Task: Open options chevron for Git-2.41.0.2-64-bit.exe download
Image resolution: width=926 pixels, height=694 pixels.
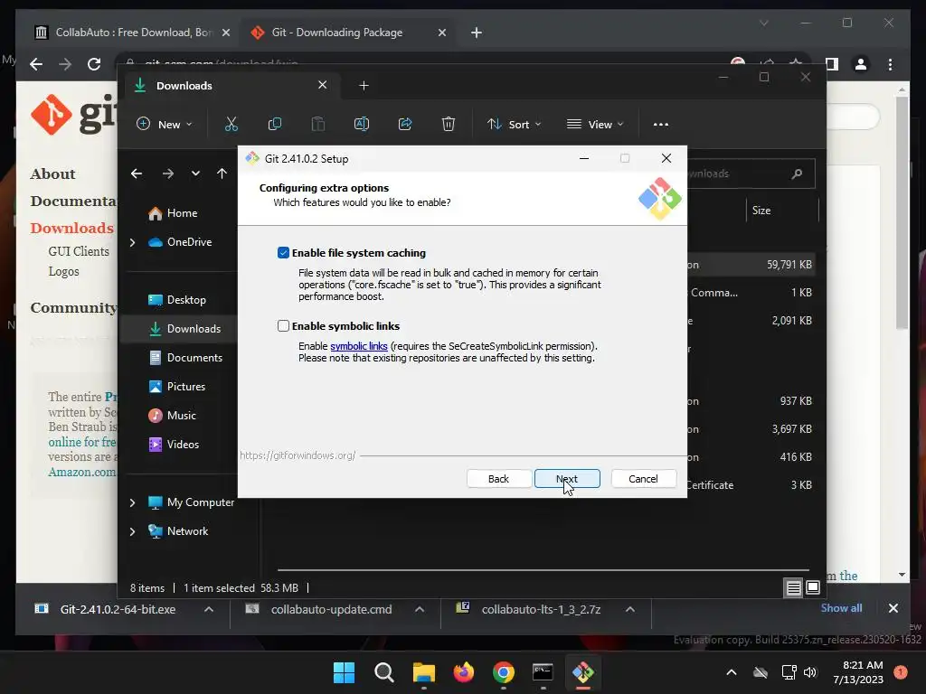Action: click(x=209, y=610)
